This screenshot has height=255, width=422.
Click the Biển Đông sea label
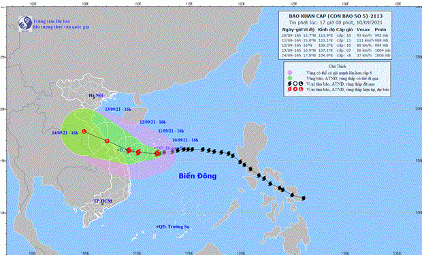tap(197, 176)
